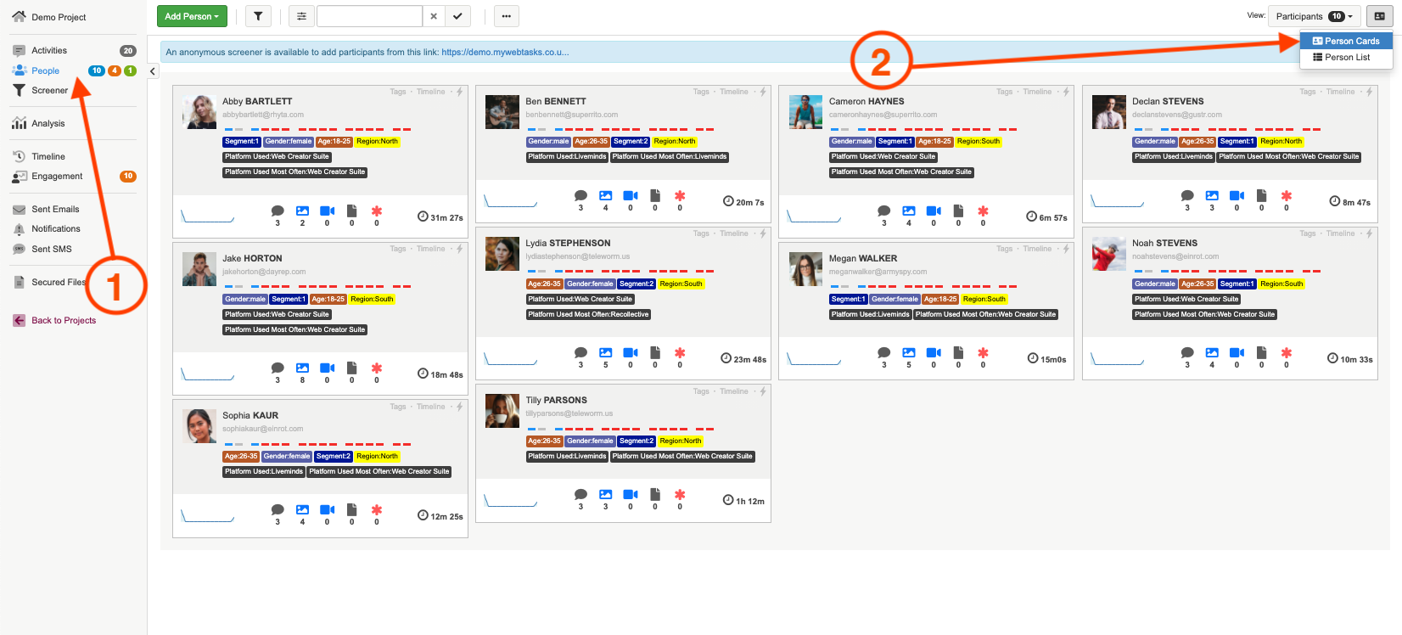Click Cameron Haynes' image uploads icon
1402x635 pixels.
[908, 211]
